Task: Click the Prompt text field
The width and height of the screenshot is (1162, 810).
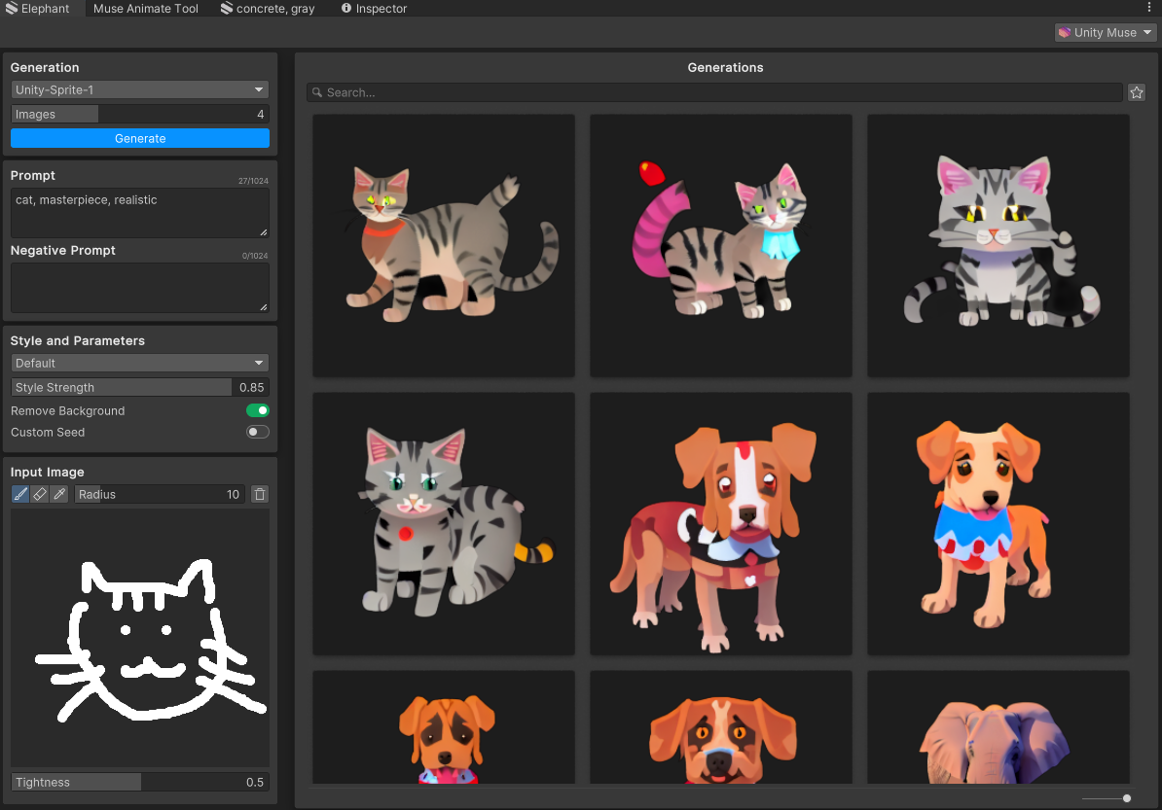Action: (x=140, y=213)
